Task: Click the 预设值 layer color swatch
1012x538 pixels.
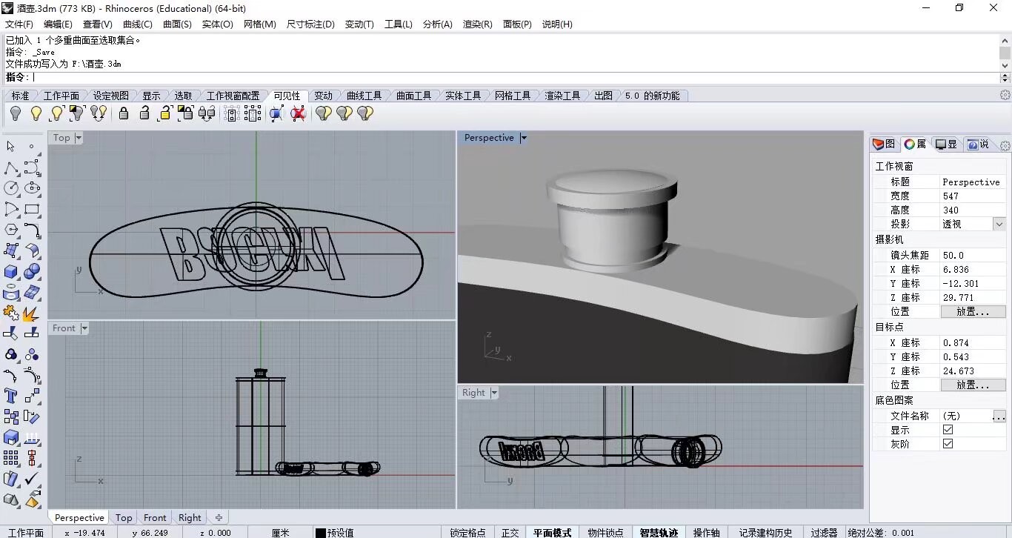Action: pyautogui.click(x=321, y=533)
